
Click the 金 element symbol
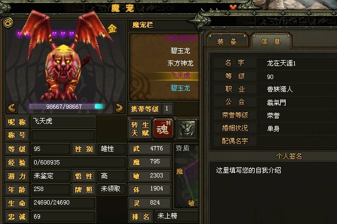[x=112, y=29]
